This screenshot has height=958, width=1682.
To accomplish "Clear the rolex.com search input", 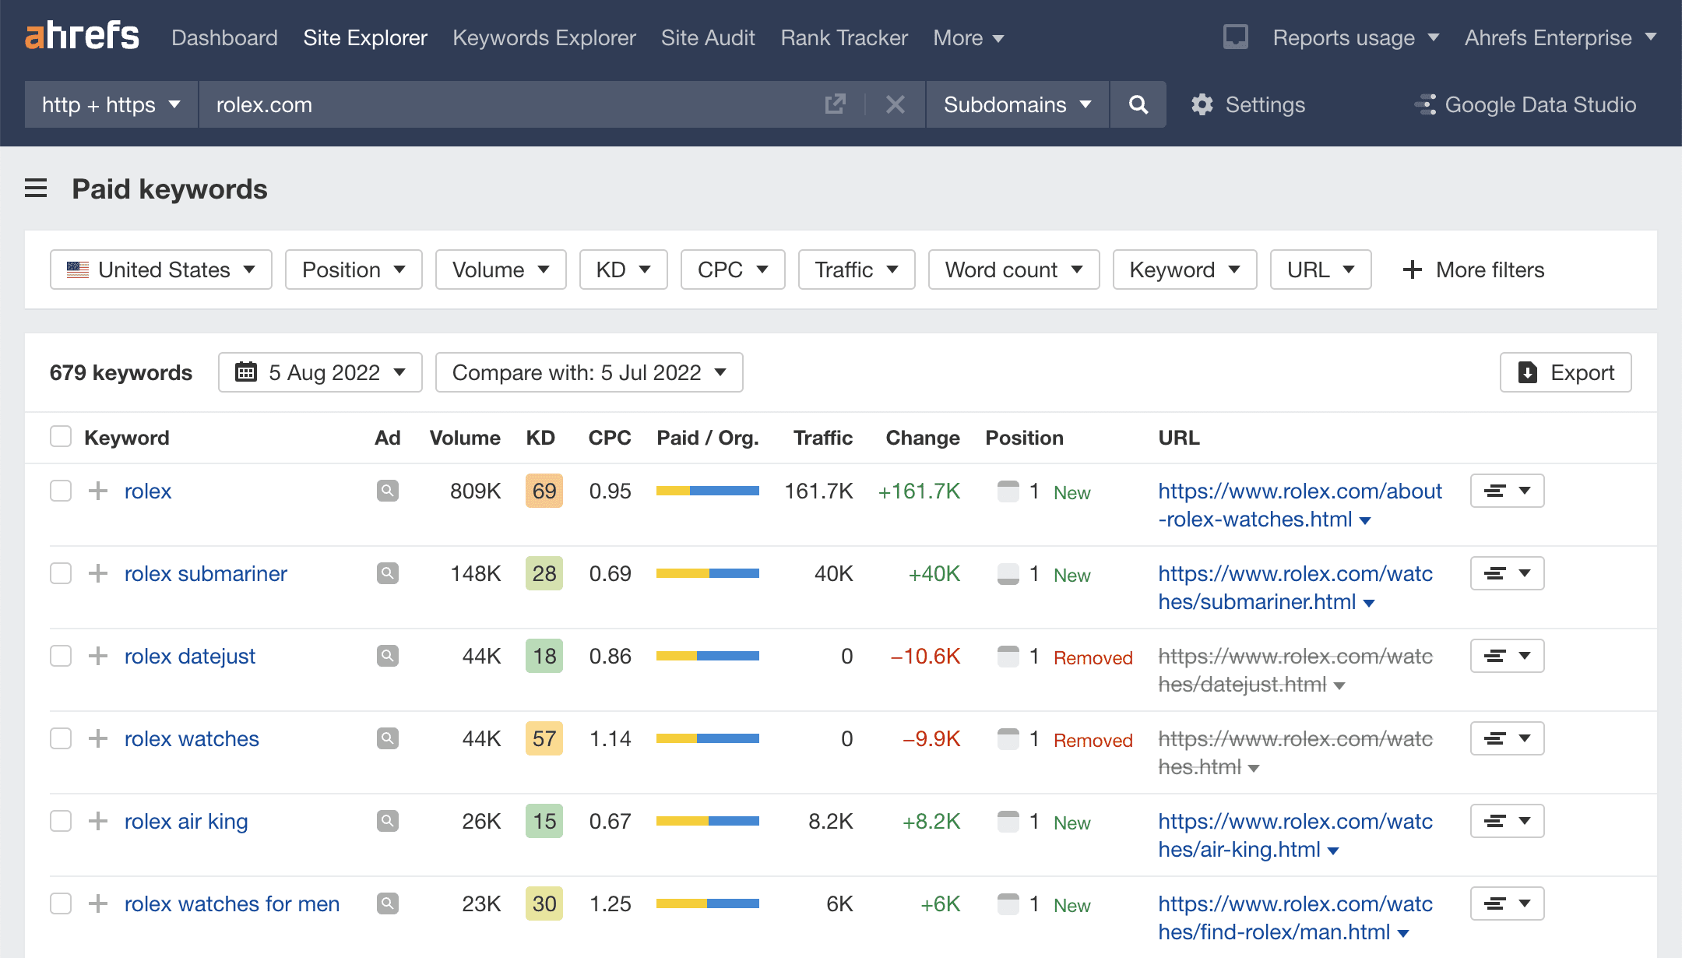I will pos(895,104).
